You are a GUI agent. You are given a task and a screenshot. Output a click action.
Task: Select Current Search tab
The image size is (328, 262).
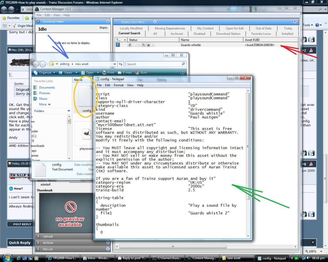129,33
